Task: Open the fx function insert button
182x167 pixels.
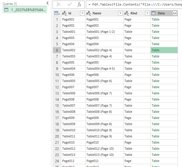Action: tap(79, 4)
